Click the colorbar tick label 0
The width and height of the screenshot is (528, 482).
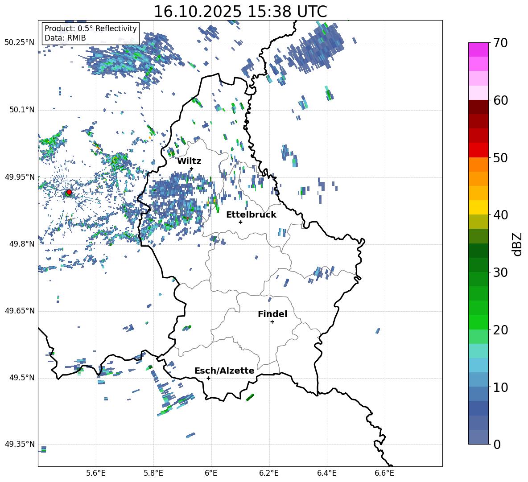pyautogui.click(x=497, y=444)
